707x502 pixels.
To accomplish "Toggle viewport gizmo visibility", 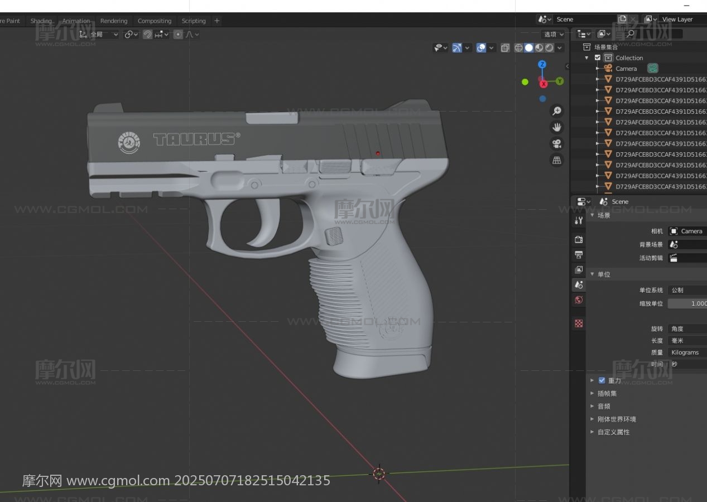I will tap(457, 48).
